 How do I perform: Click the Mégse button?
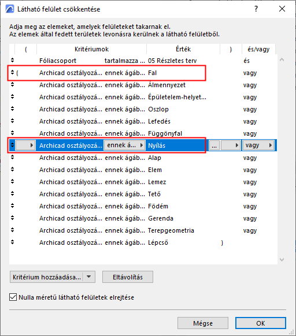point(203,323)
